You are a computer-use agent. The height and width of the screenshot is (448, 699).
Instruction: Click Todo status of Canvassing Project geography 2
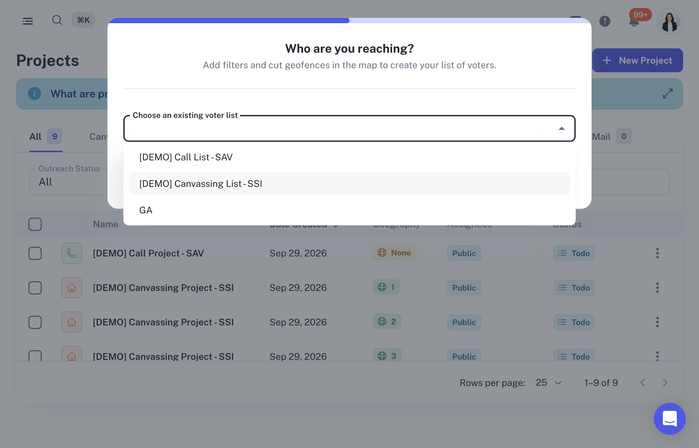574,322
